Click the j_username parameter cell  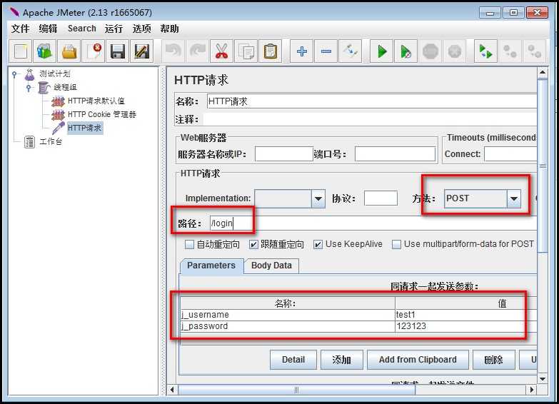[x=287, y=315]
